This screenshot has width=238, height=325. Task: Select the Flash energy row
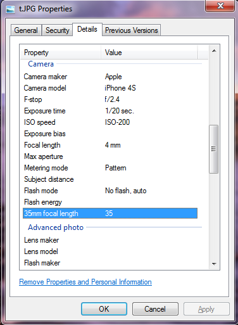point(110,202)
